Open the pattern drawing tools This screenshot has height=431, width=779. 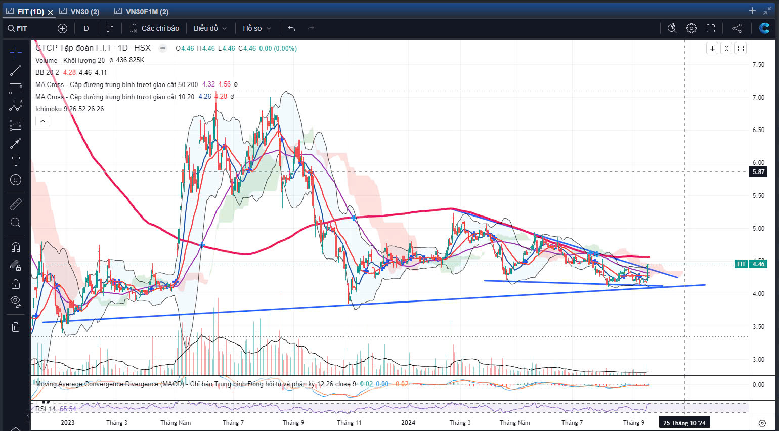point(16,107)
